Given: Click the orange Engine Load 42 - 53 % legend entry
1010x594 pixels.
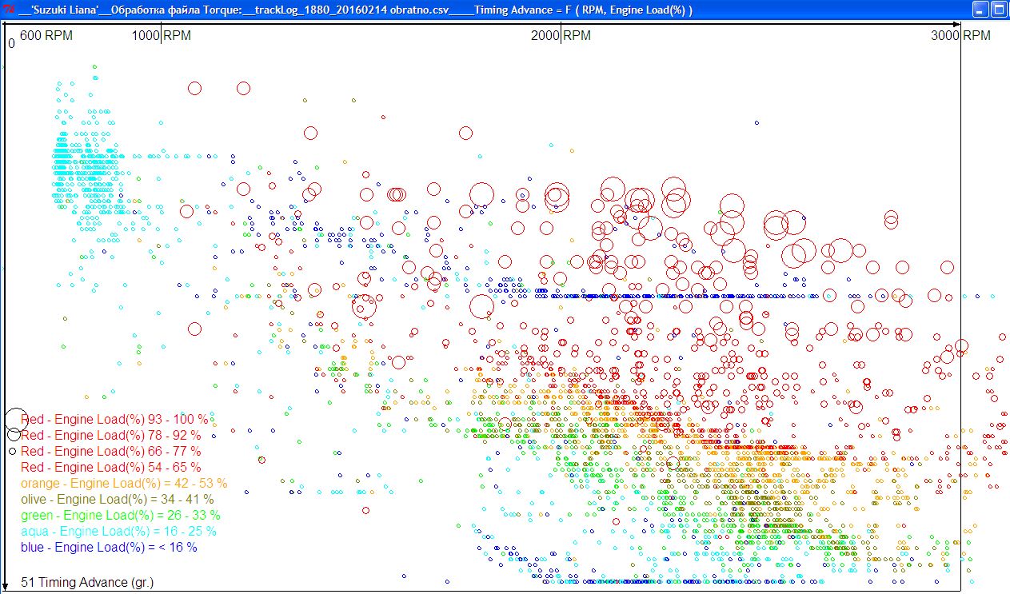Looking at the screenshot, I should pyautogui.click(x=124, y=483).
